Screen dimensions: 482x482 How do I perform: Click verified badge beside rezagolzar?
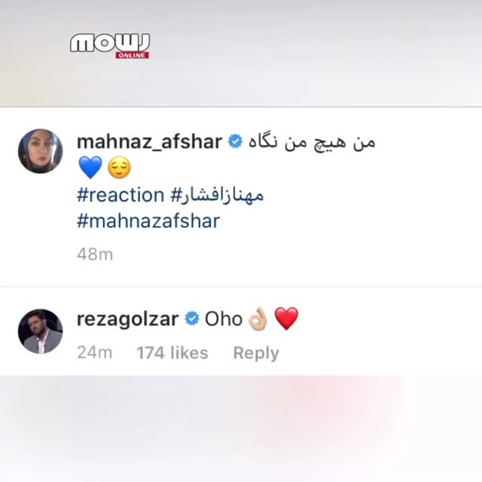[x=192, y=319]
